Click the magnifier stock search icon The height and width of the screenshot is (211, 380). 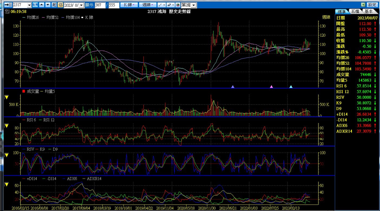click(35, 5)
